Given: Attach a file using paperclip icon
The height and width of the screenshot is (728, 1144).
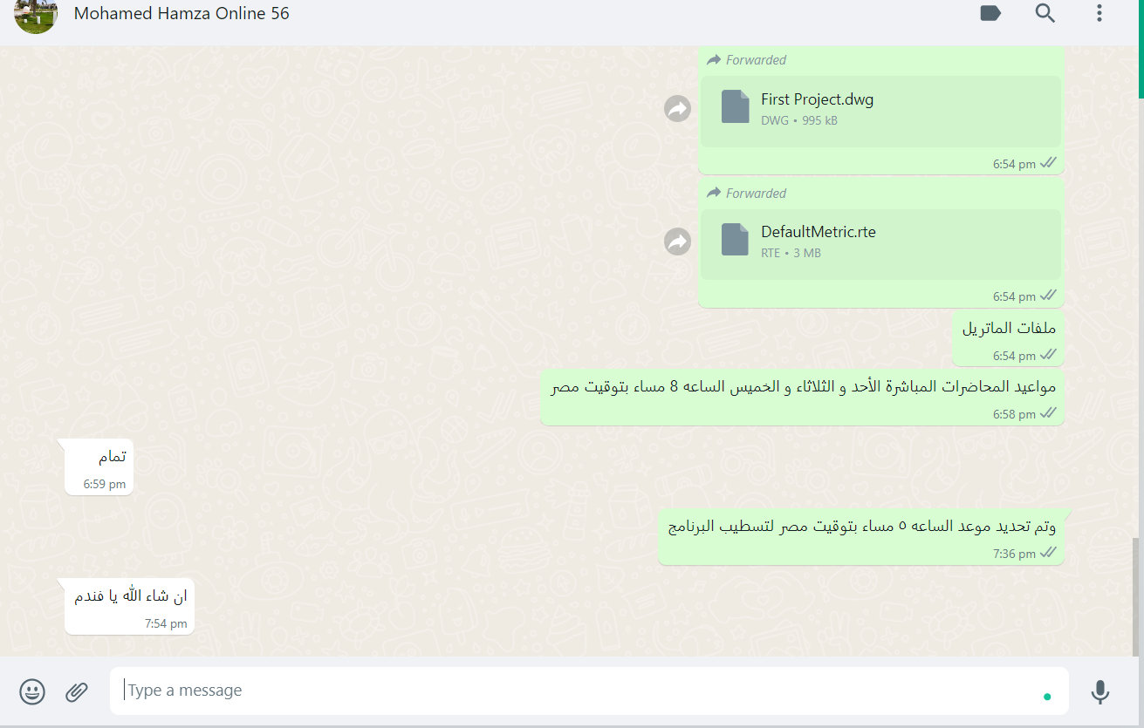Looking at the screenshot, I should point(77,691).
